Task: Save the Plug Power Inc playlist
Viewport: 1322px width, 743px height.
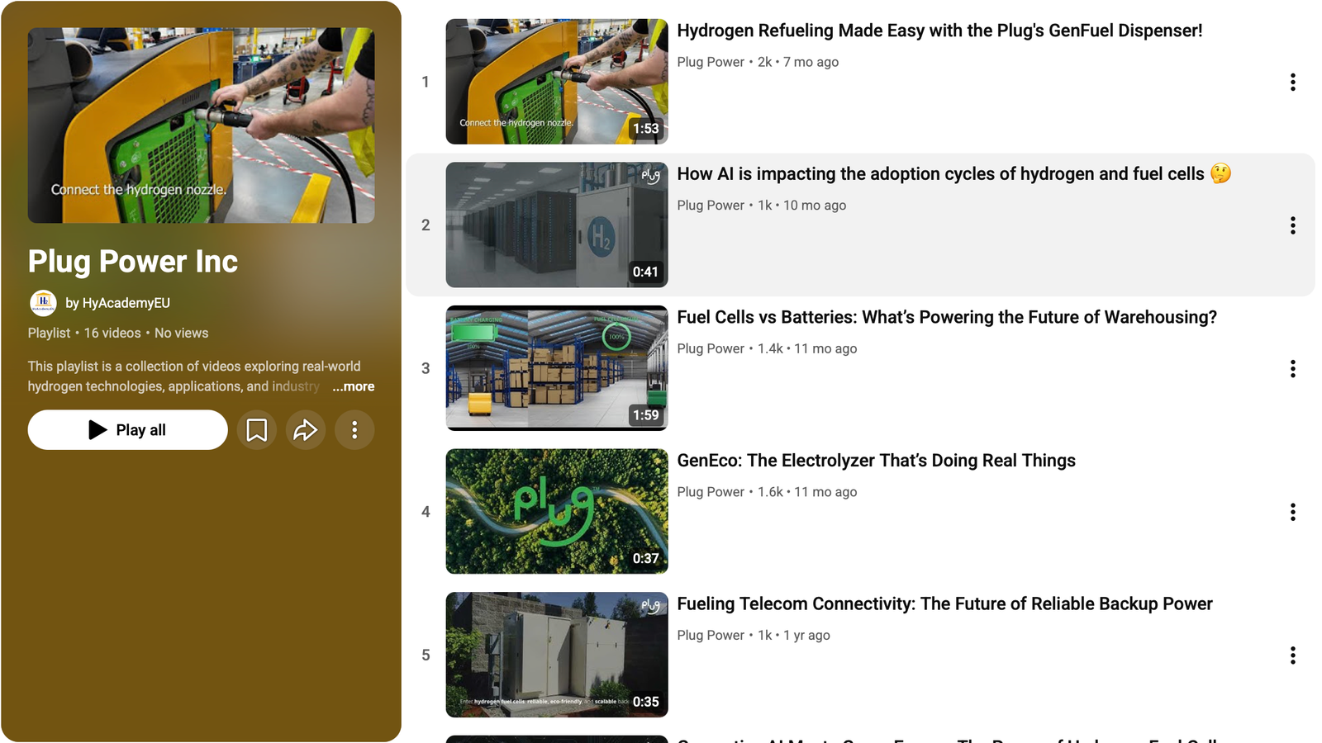Action: [x=257, y=430]
